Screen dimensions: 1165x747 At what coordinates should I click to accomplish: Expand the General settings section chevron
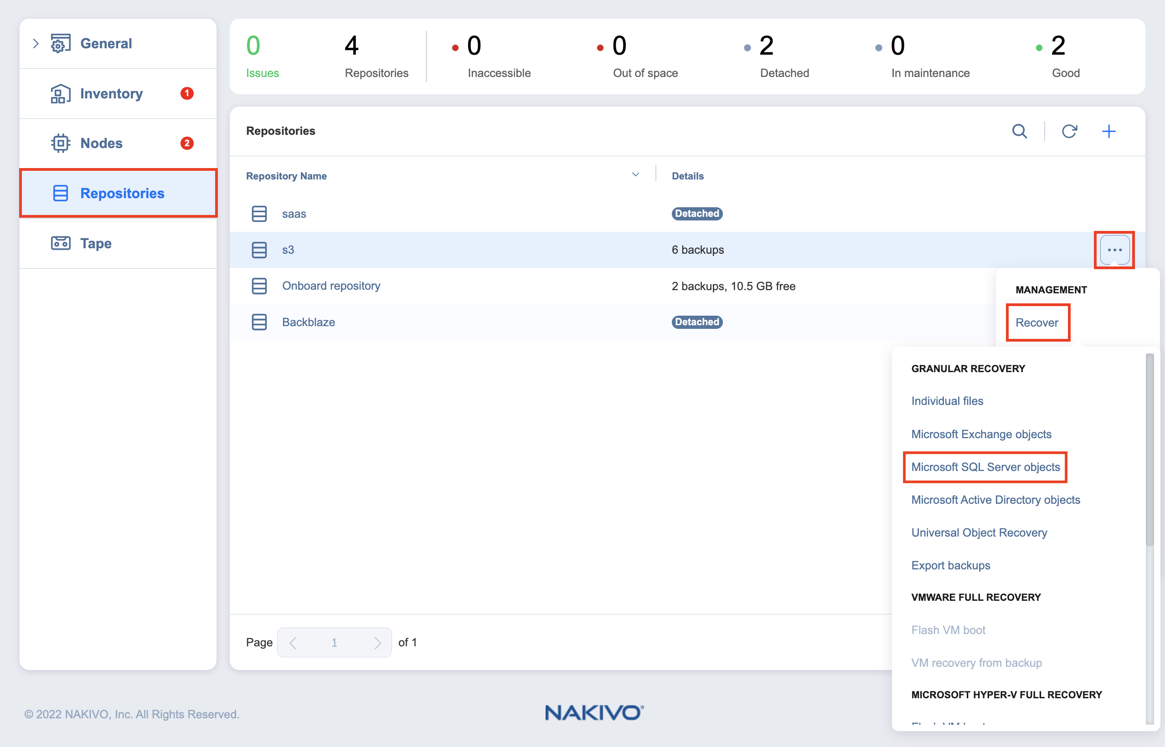coord(36,44)
